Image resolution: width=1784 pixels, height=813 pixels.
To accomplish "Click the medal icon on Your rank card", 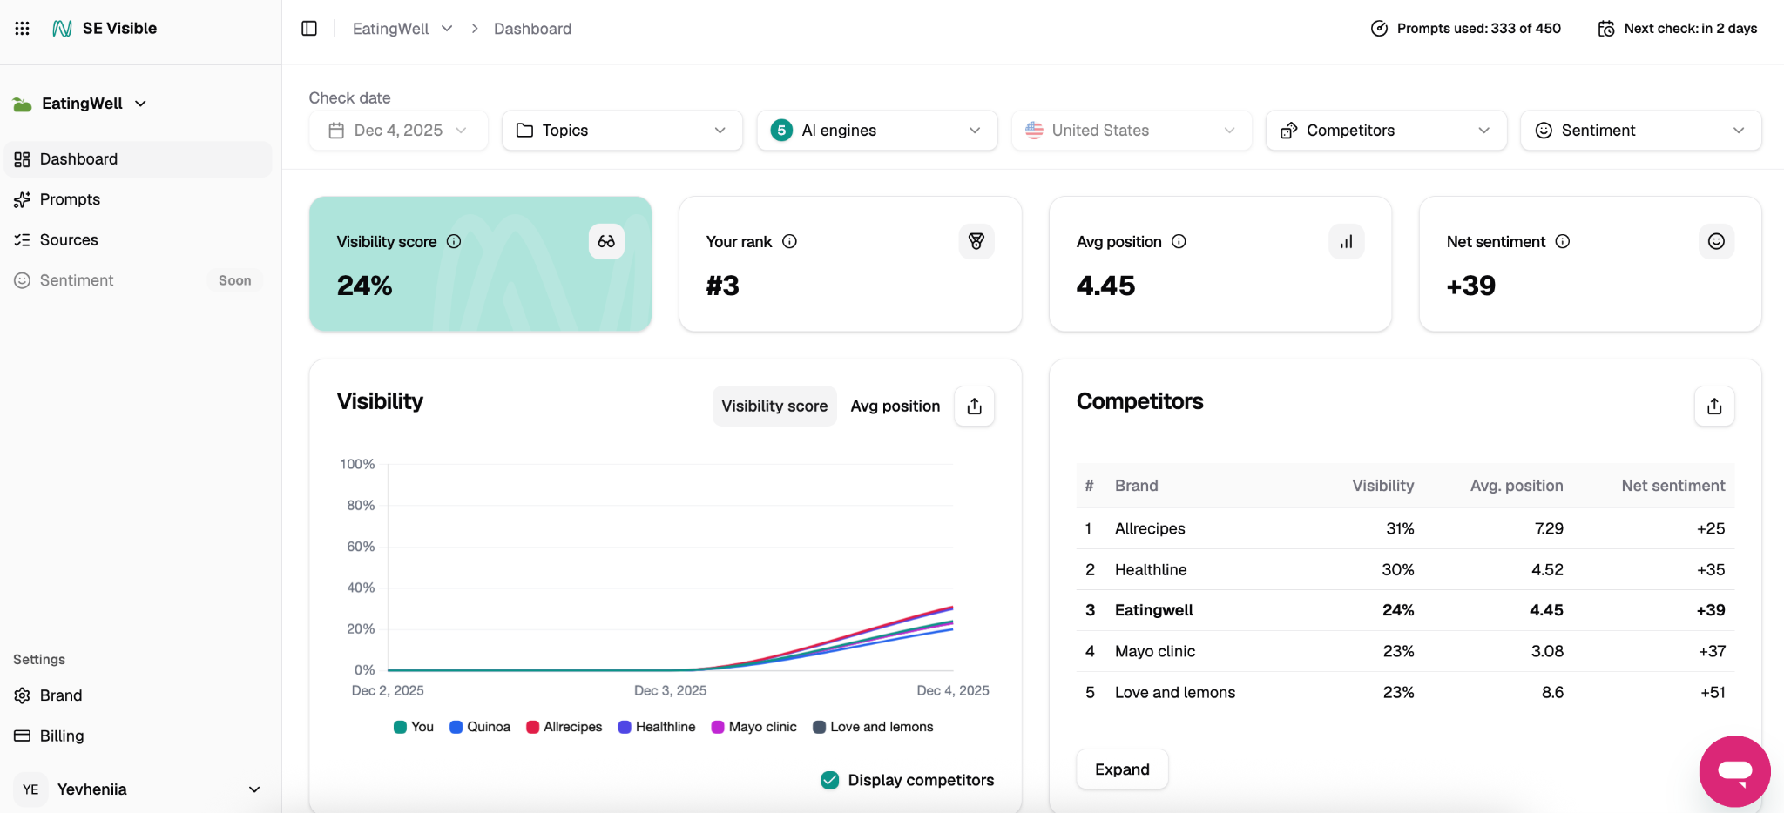I will click(976, 241).
